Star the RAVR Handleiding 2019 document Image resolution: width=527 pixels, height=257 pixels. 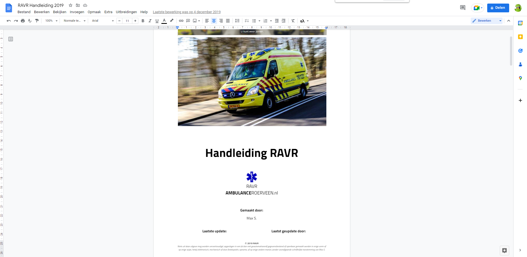[x=71, y=5]
